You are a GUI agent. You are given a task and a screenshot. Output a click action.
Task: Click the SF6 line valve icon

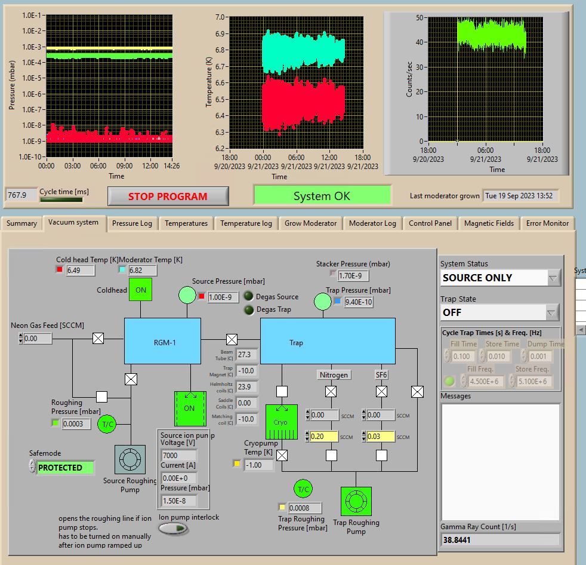pyautogui.click(x=381, y=392)
